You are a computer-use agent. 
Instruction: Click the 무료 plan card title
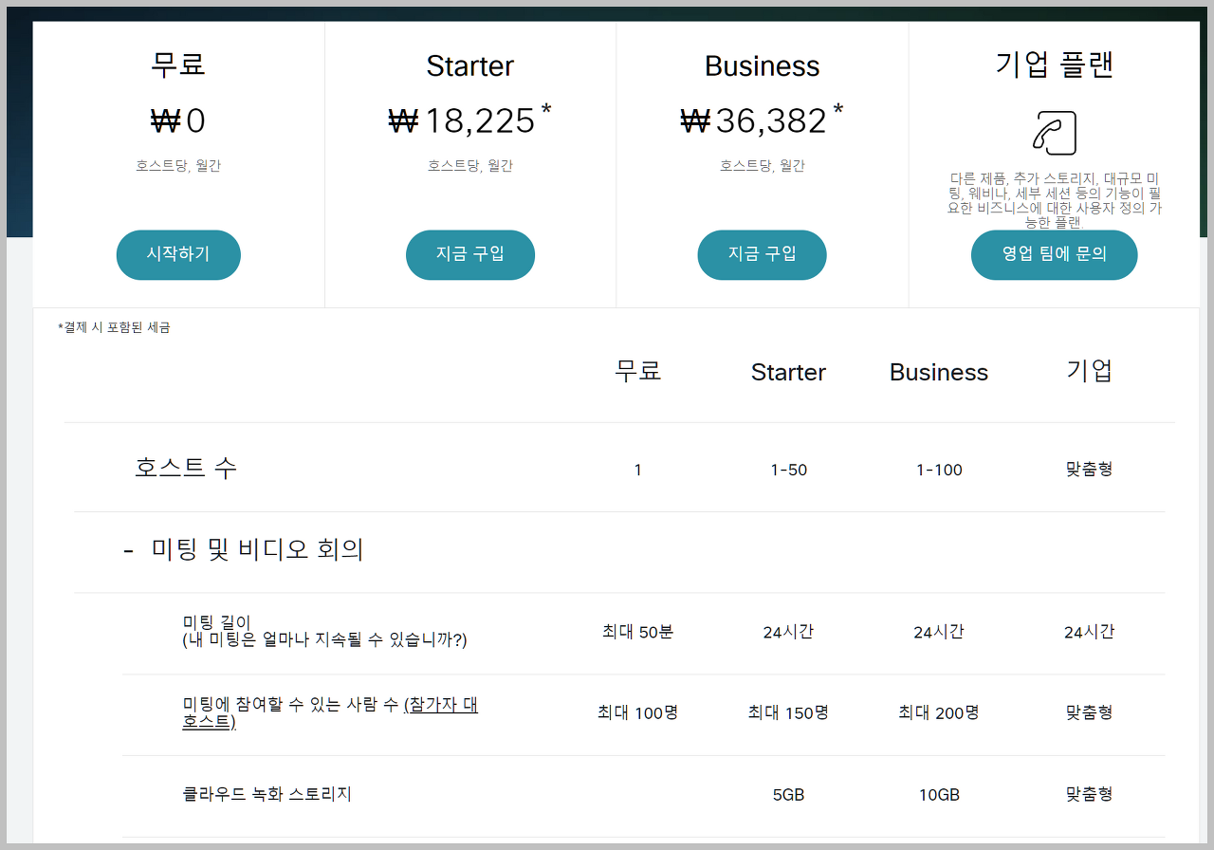(x=178, y=65)
